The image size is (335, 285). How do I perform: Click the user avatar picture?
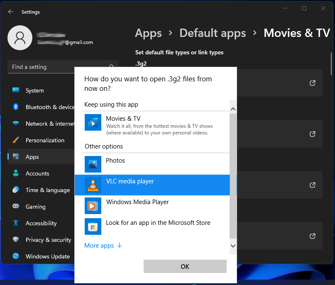[20, 37]
